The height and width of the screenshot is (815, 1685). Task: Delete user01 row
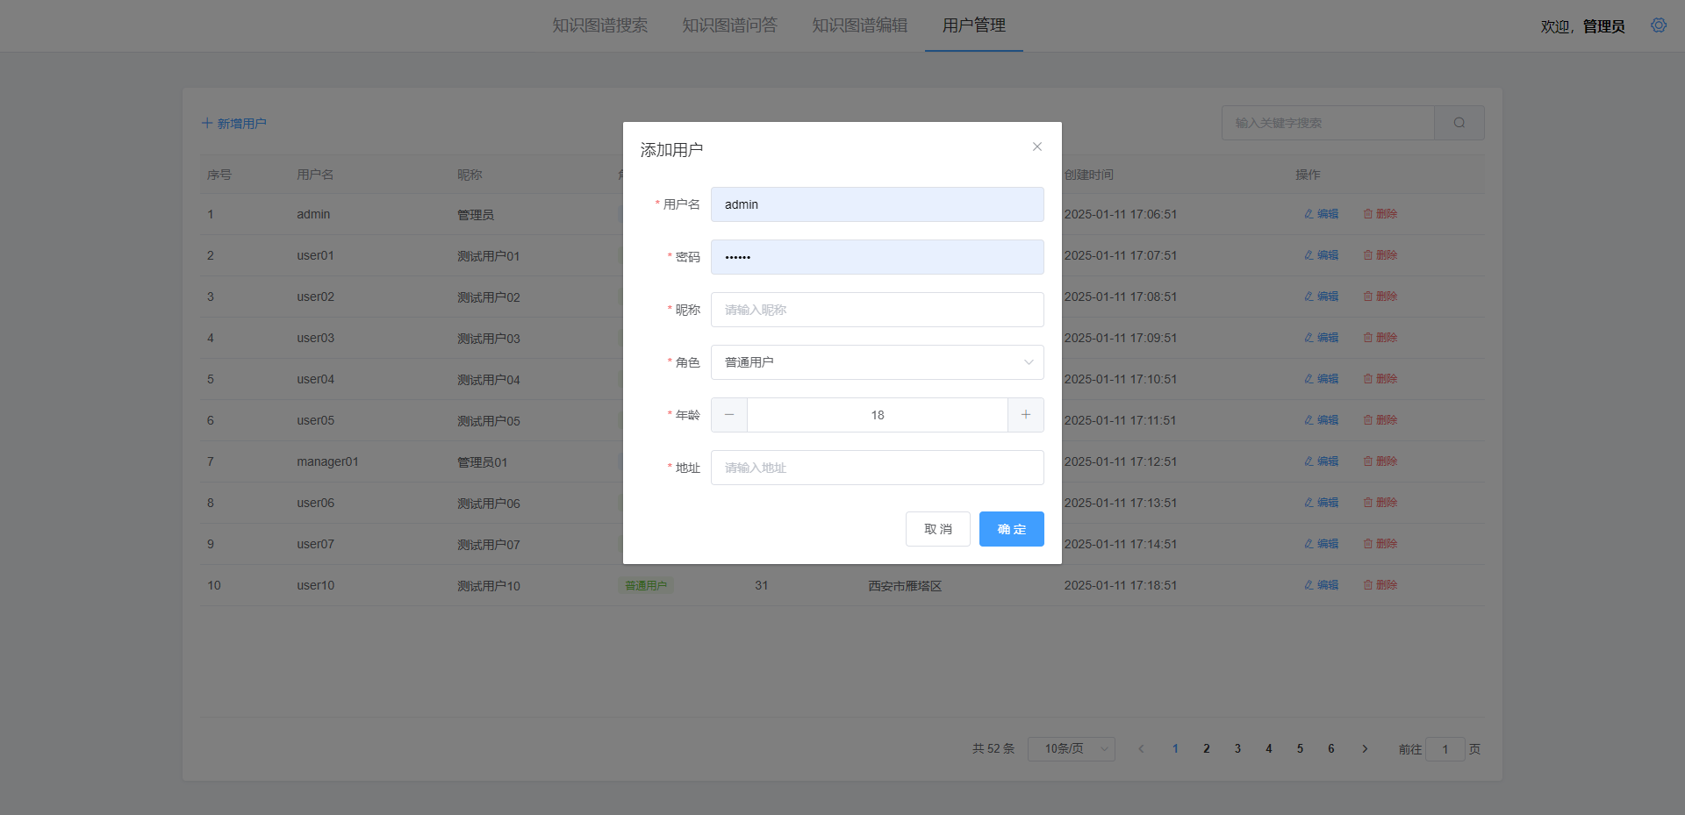1380,255
